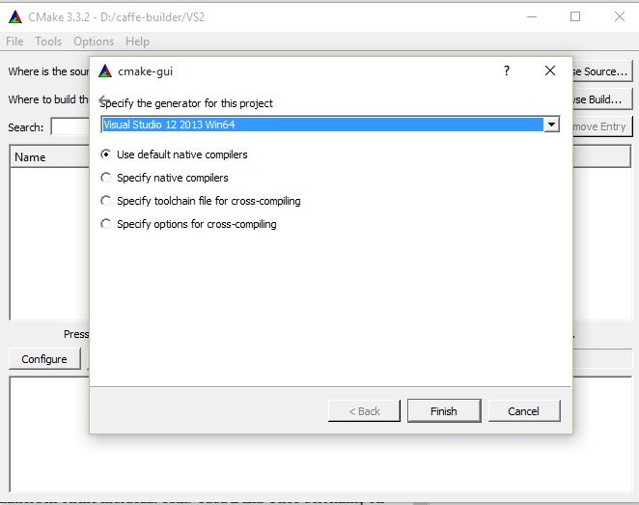Maximize the CMake main window
This screenshot has height=505, width=639.
tap(575, 16)
